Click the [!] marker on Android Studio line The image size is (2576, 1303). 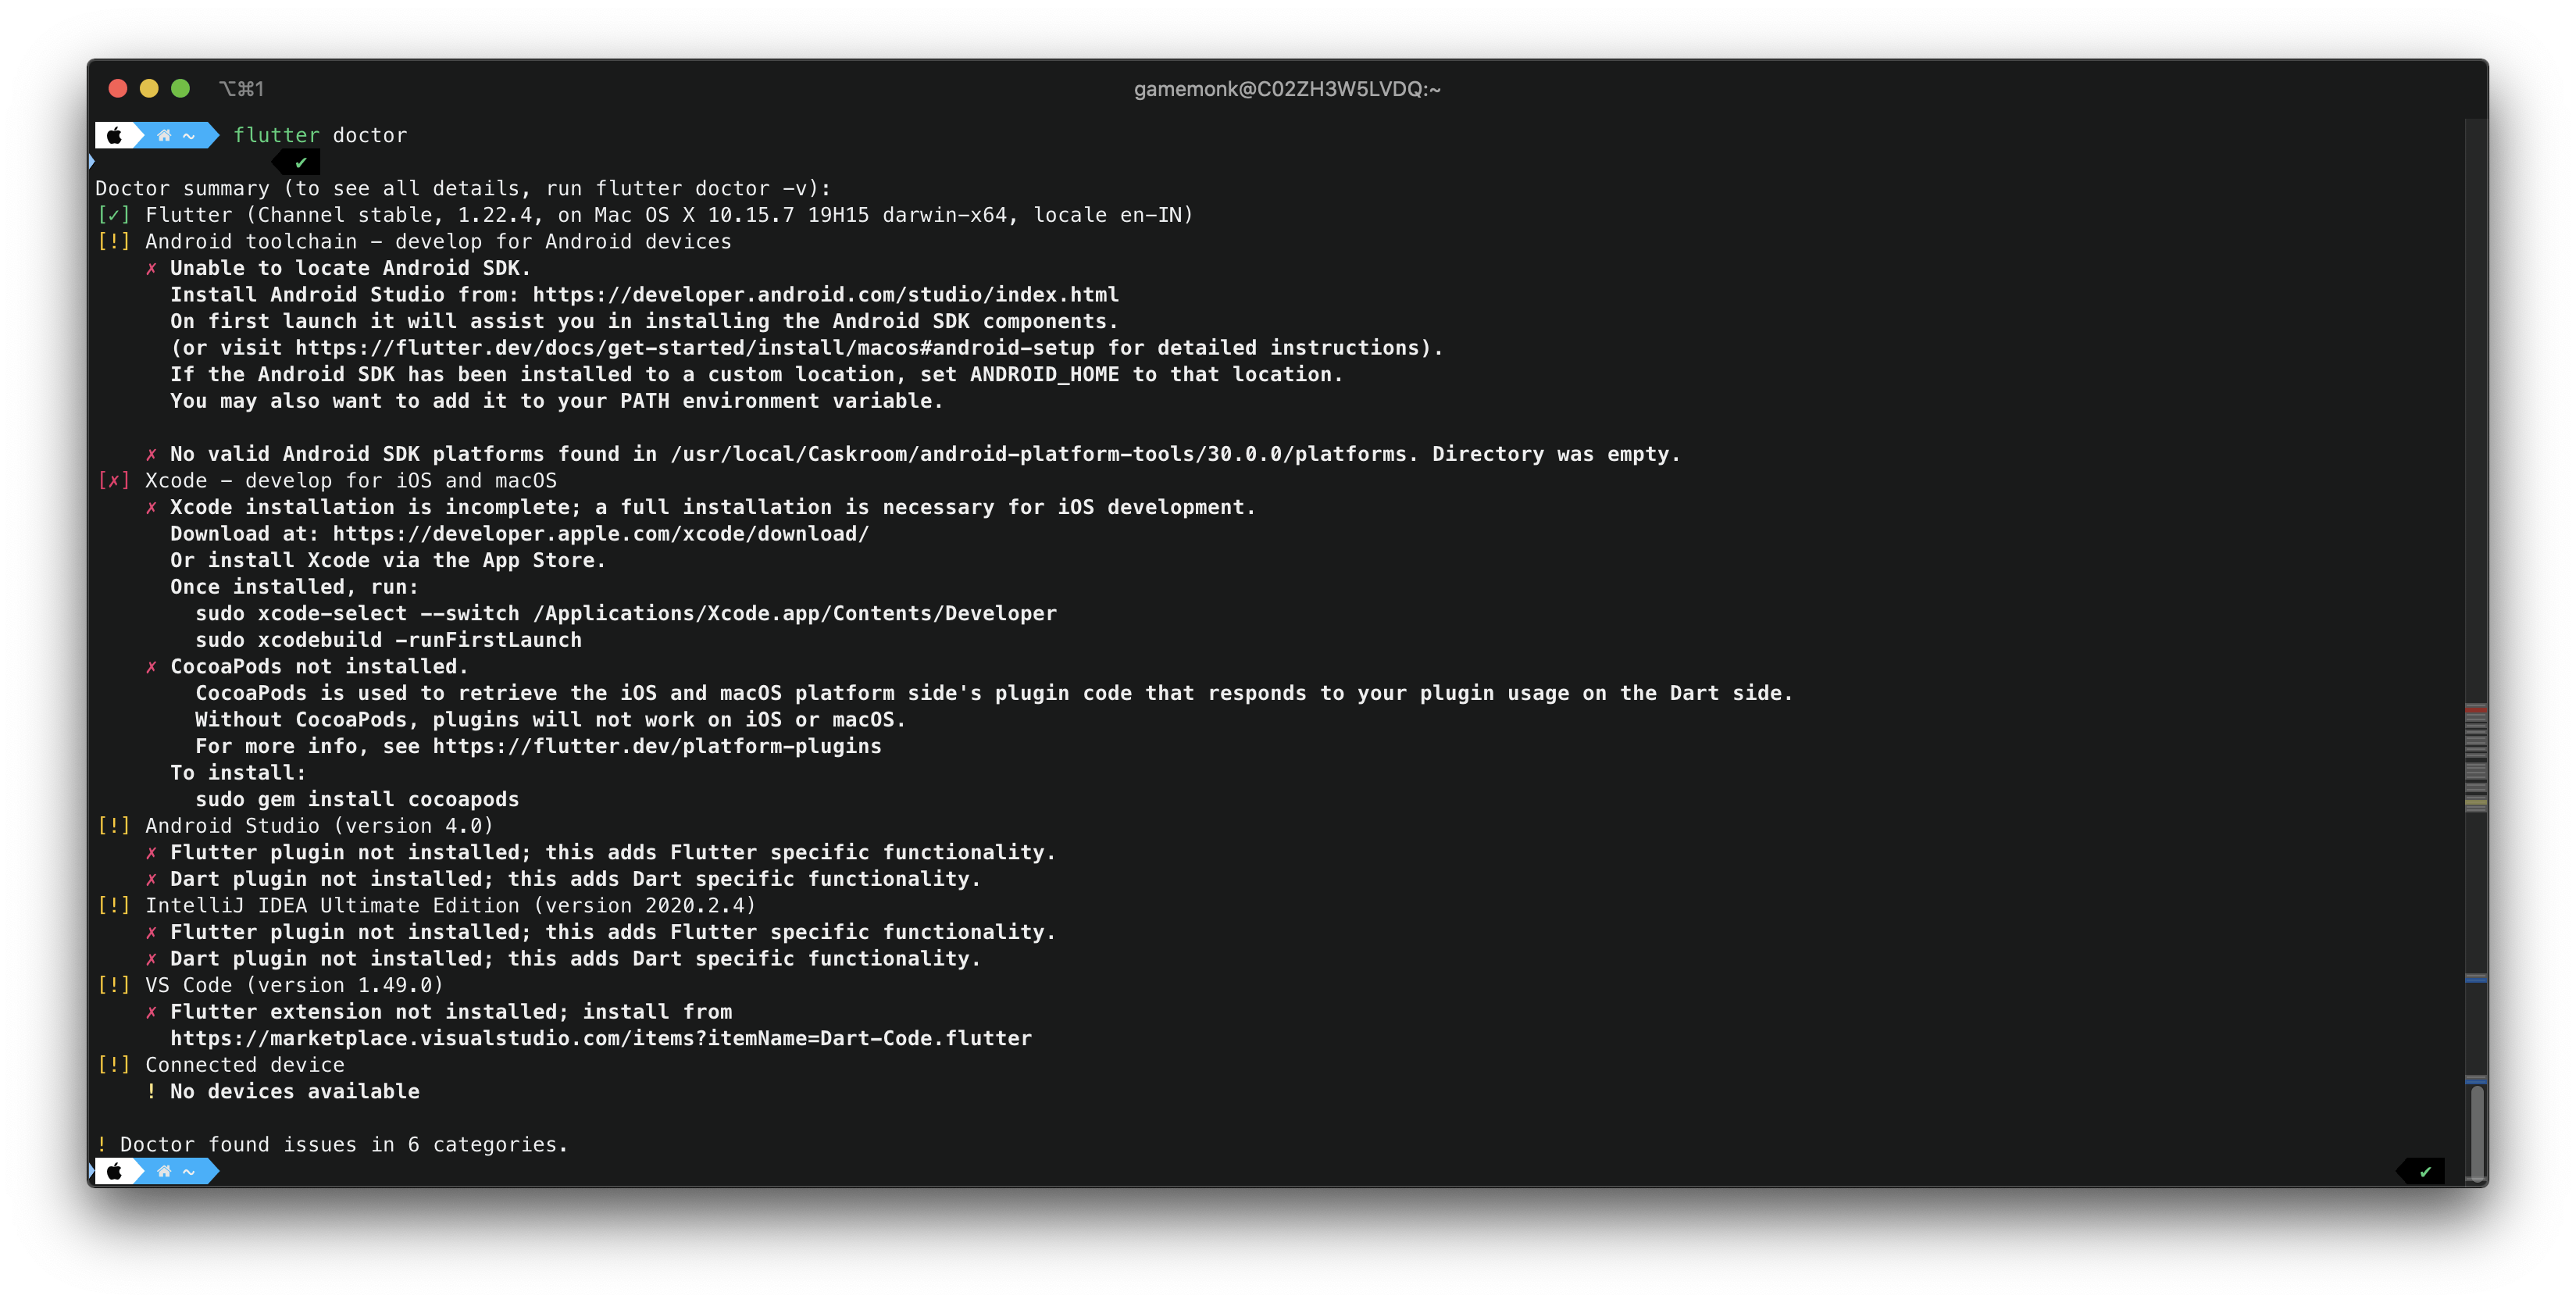point(114,825)
